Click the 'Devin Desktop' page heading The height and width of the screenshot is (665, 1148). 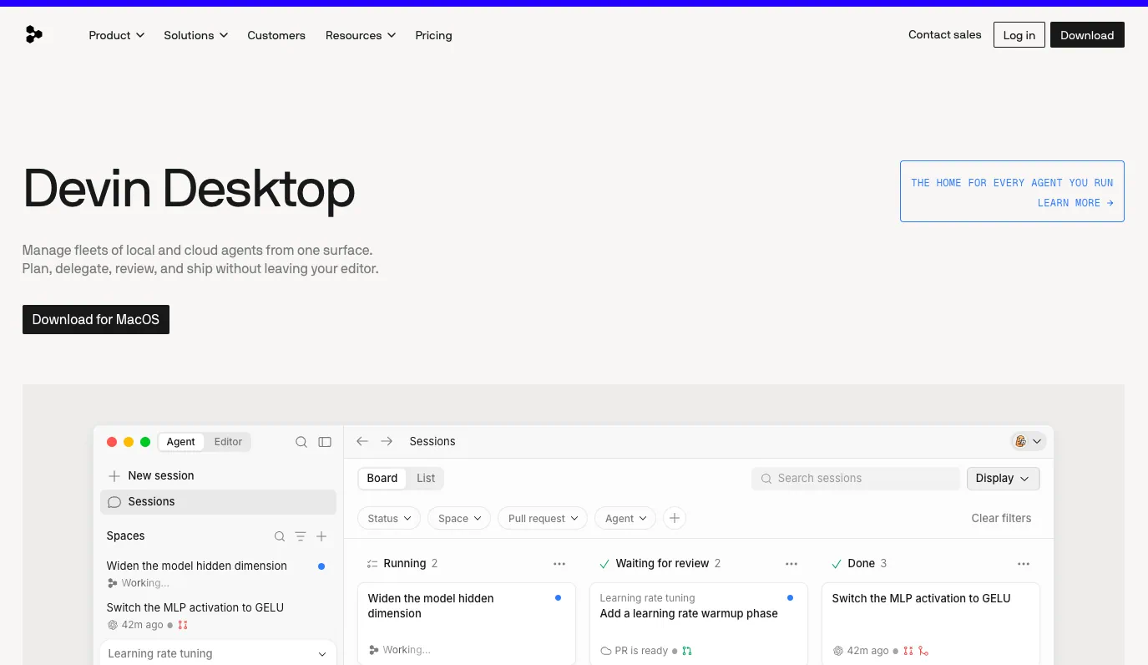[189, 189]
